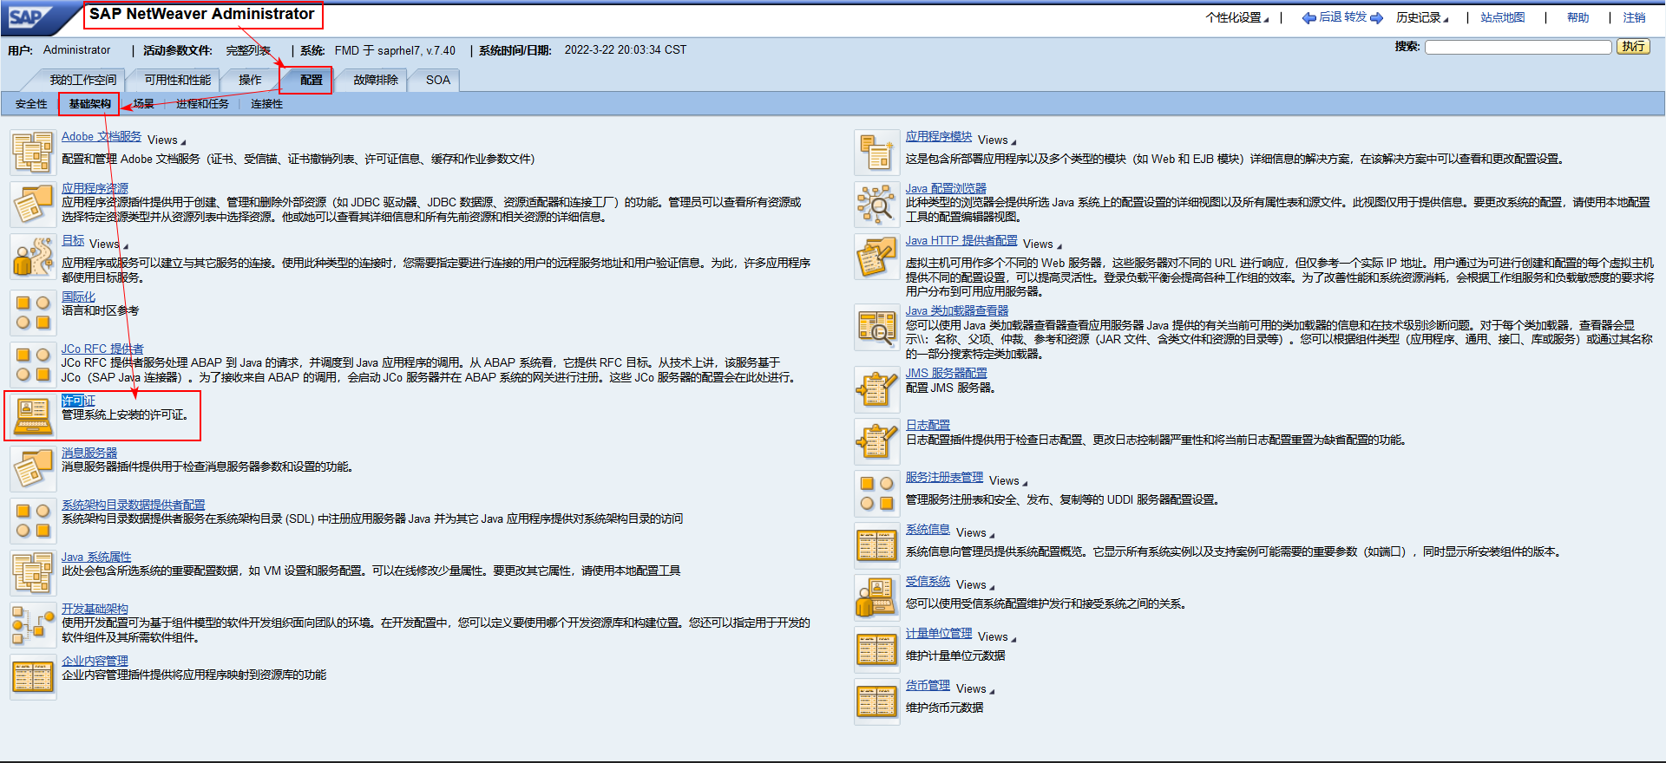Open the 企业内容管理 link
Image resolution: width=1666 pixels, height=763 pixels.
pos(95,661)
